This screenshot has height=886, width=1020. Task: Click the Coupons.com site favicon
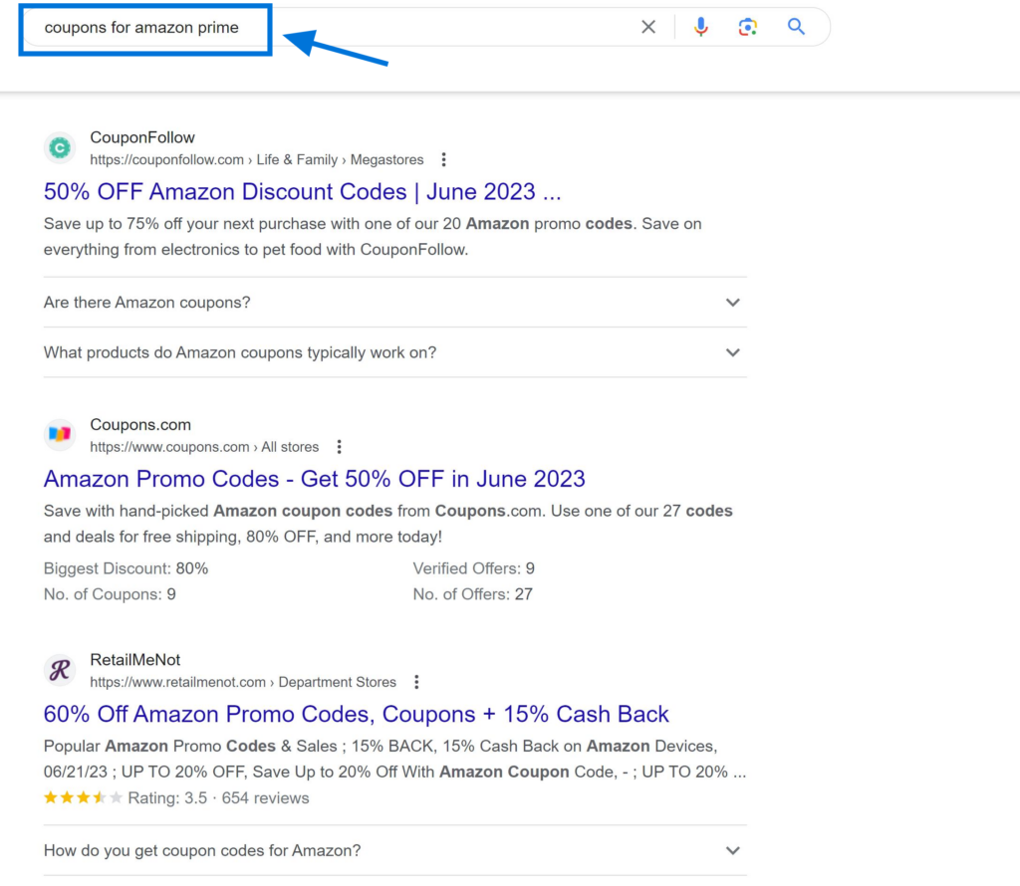(59, 434)
